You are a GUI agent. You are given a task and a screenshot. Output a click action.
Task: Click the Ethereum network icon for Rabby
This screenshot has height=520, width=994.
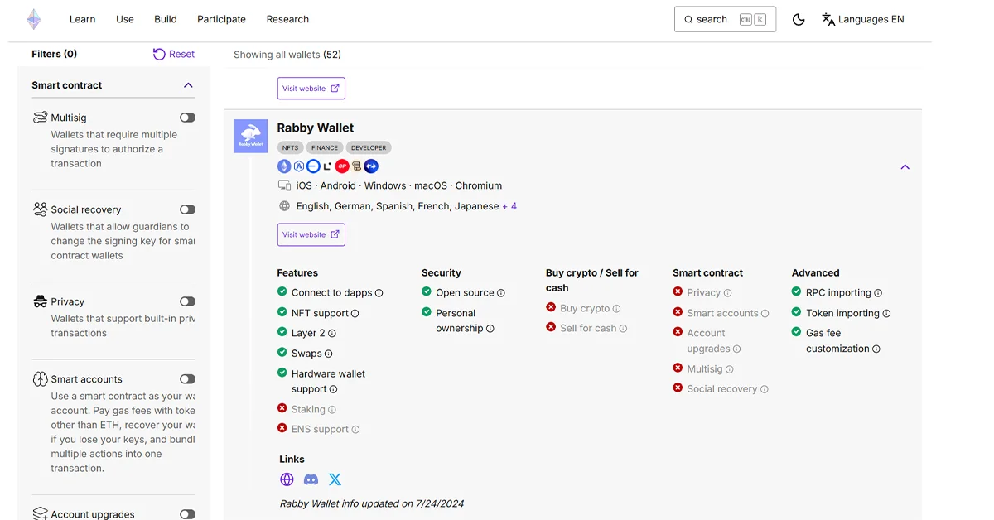pyautogui.click(x=284, y=166)
